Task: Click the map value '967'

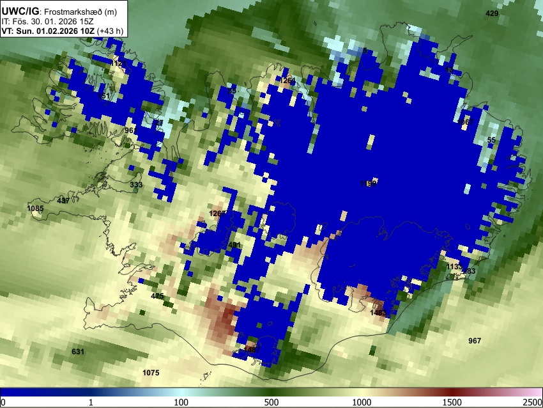Action: (475, 341)
